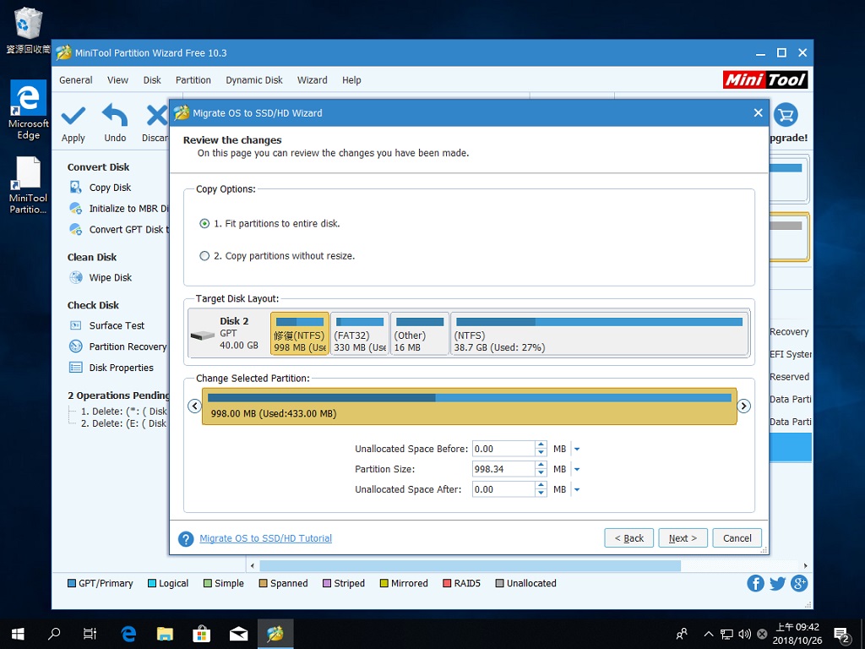This screenshot has height=649, width=865.
Task: Click the Undo arrow icon
Action: click(115, 115)
